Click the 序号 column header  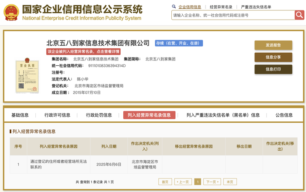click(18, 146)
